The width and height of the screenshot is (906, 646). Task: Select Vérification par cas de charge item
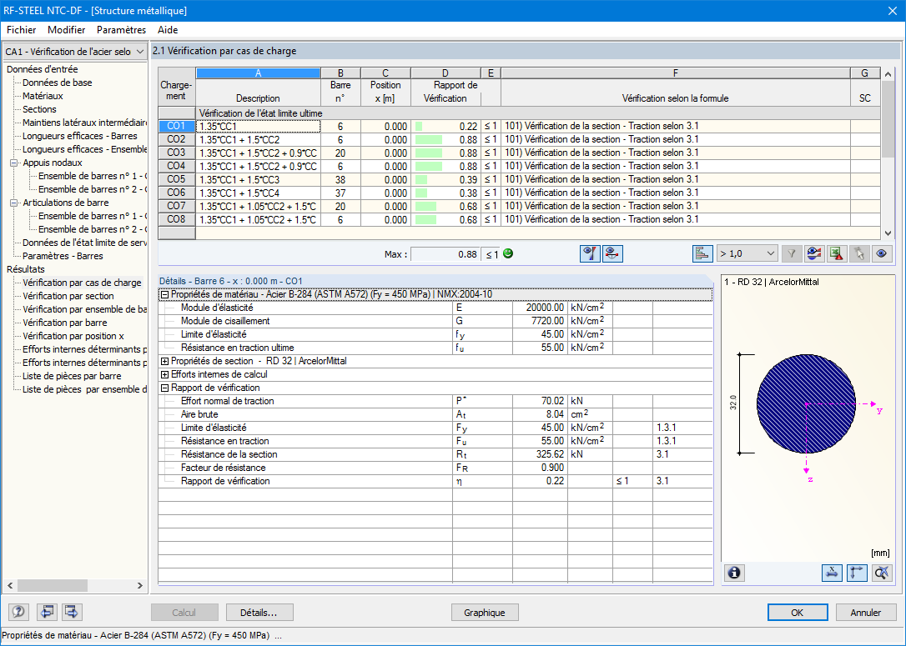[82, 283]
